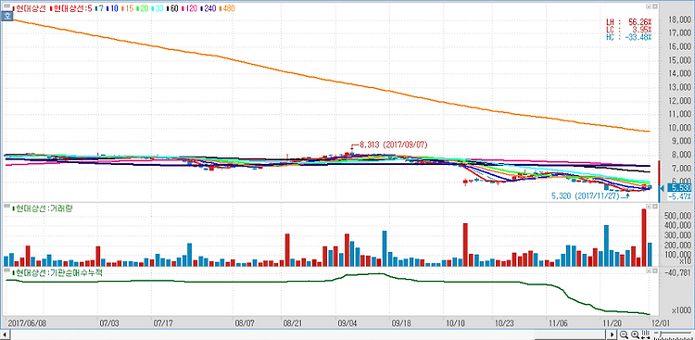This screenshot has width=695, height=340.
Task: Close the 거래량 volume panel
Action: (x=654, y=207)
